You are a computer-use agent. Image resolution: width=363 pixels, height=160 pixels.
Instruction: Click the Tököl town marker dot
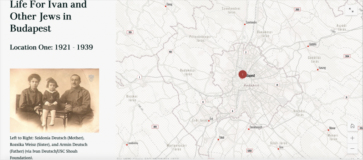218,139
